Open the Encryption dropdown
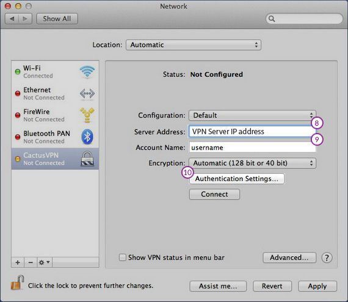Image resolution: width=348 pixels, height=302 pixels. point(252,163)
